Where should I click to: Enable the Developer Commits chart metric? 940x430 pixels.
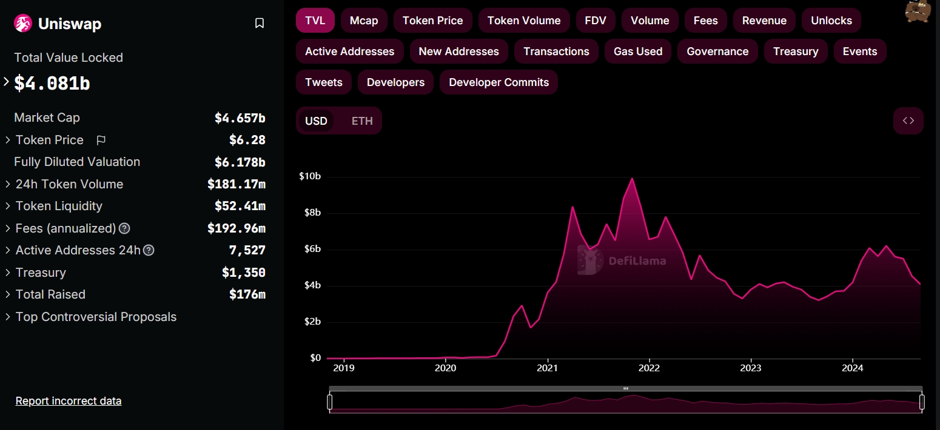[x=499, y=82]
